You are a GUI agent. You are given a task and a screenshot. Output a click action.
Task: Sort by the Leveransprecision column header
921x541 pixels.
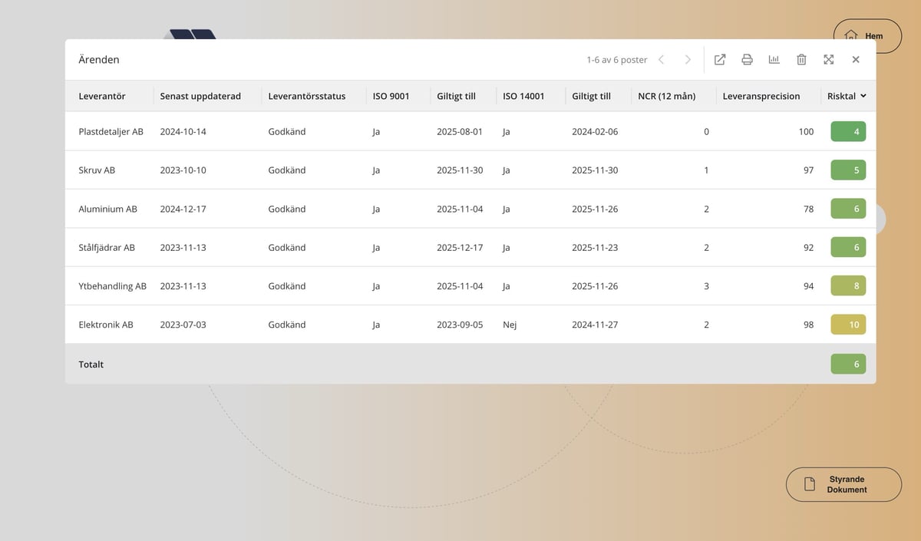click(761, 97)
